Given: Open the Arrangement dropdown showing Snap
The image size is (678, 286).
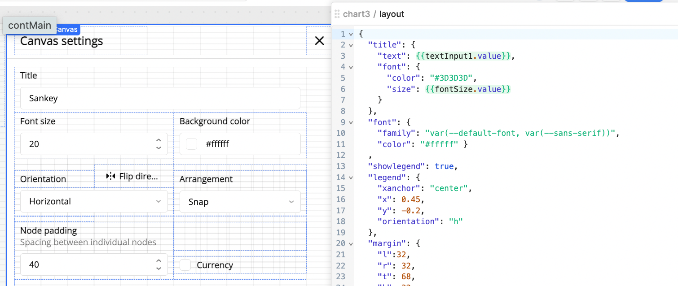Looking at the screenshot, I should (240, 202).
